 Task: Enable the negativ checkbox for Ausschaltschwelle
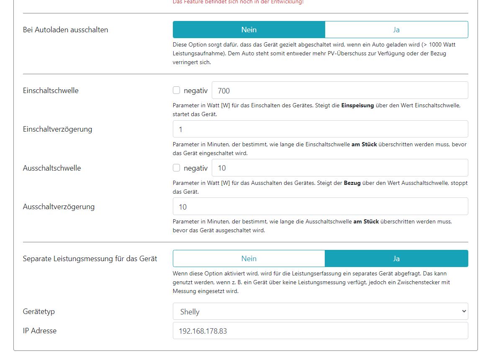pos(177,168)
